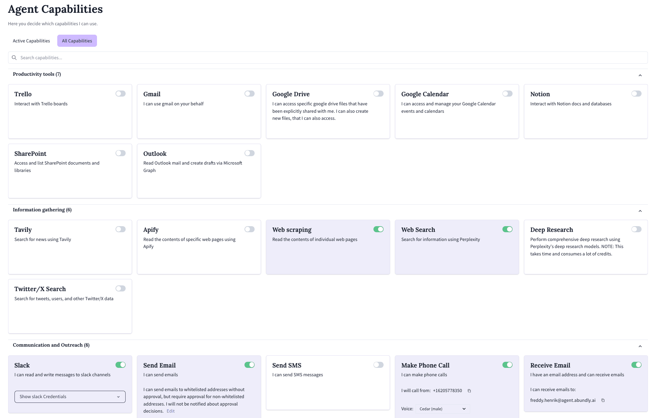Collapse the Information gathering section
This screenshot has width=654, height=418.
tap(640, 211)
